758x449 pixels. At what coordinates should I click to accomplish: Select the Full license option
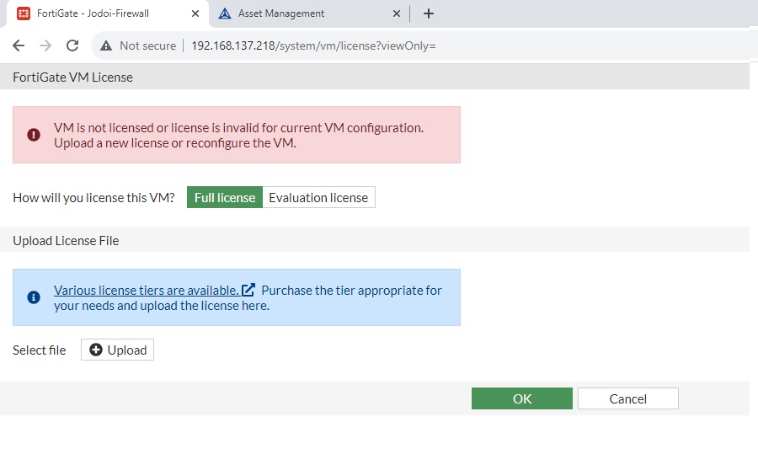click(x=224, y=198)
